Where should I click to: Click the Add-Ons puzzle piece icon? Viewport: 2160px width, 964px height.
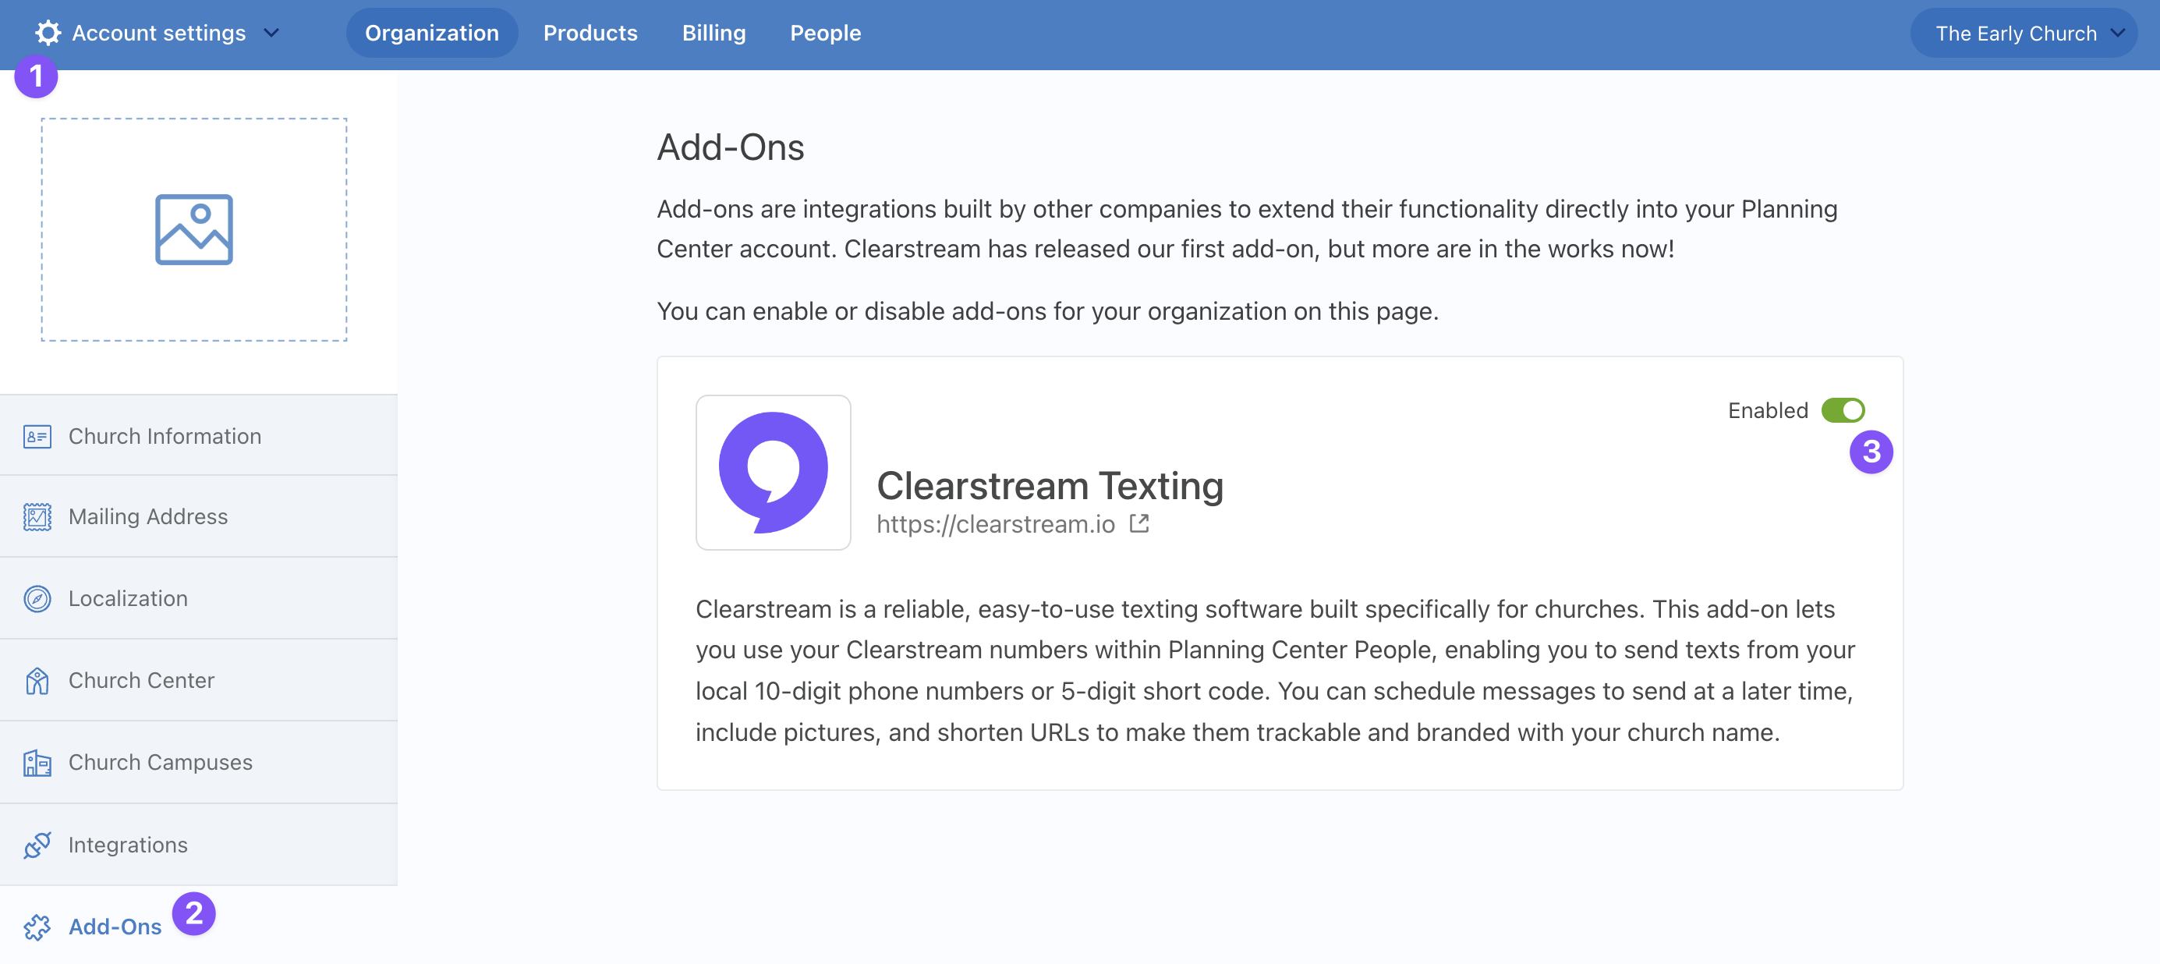pyautogui.click(x=37, y=927)
